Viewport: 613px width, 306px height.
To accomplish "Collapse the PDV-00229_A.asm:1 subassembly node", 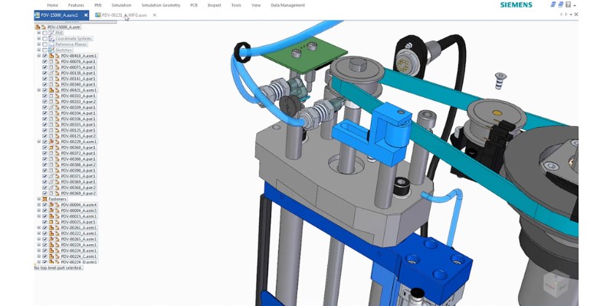I will point(39,142).
